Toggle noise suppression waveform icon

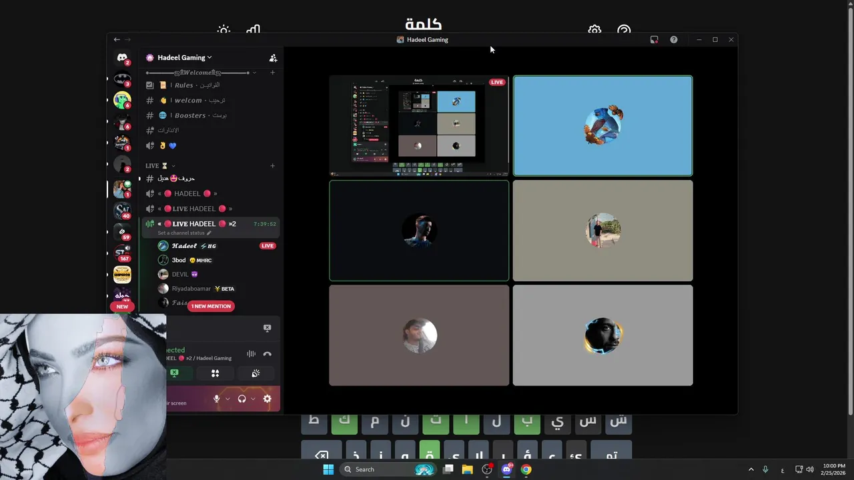pyautogui.click(x=251, y=354)
